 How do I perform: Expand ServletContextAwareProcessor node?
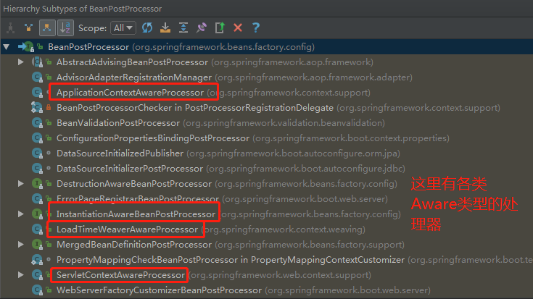coord(21,275)
